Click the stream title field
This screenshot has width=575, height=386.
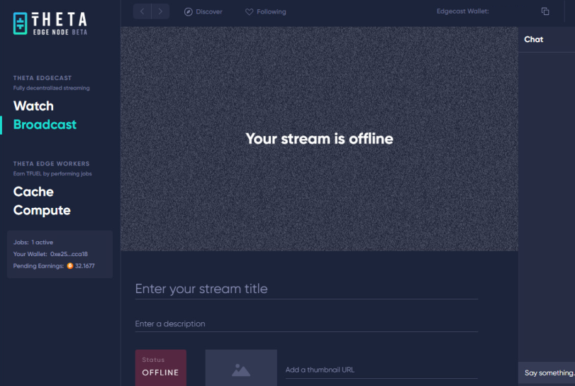[x=306, y=289]
